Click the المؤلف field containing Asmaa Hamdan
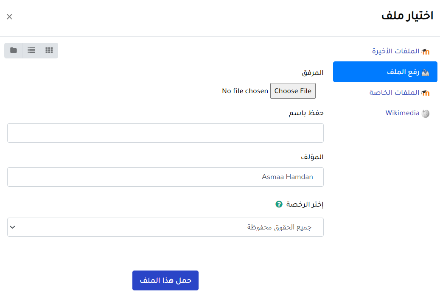 point(165,177)
